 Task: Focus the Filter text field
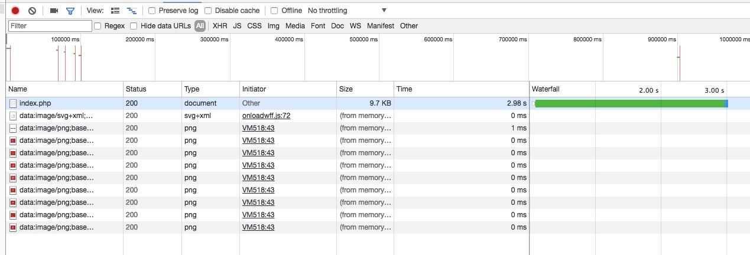[50, 26]
